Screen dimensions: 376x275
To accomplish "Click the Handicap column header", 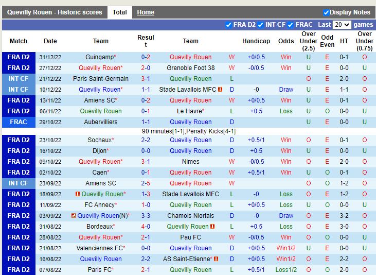I will (256, 41).
